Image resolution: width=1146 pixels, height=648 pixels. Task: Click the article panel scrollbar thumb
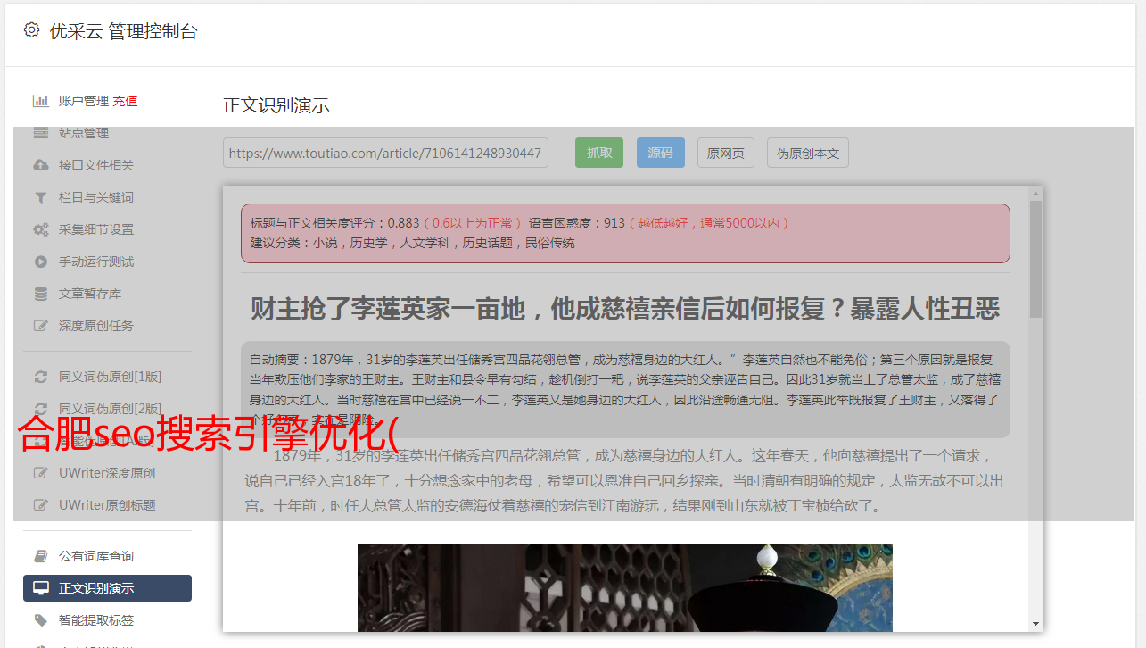[1035, 259]
